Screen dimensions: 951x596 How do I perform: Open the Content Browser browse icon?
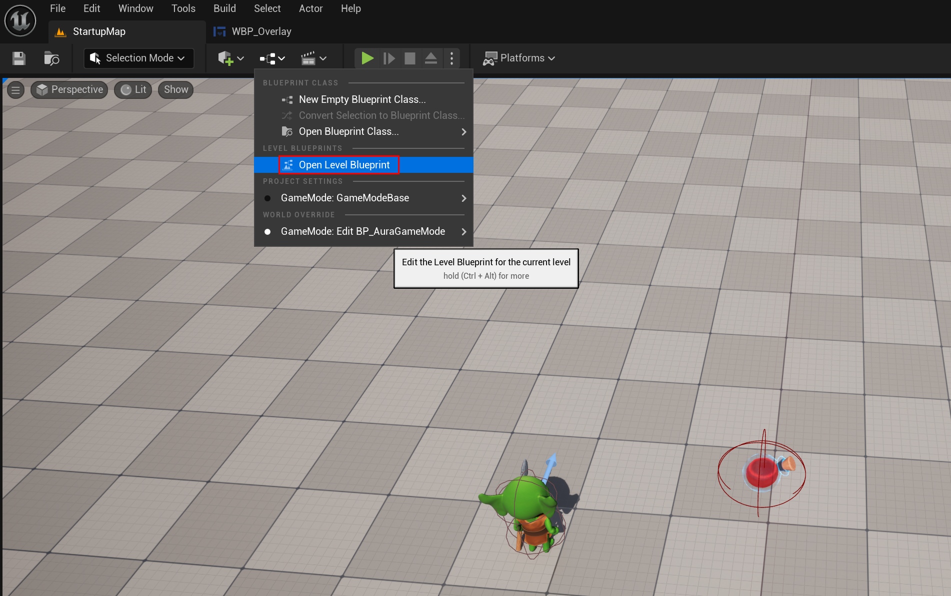(51, 58)
